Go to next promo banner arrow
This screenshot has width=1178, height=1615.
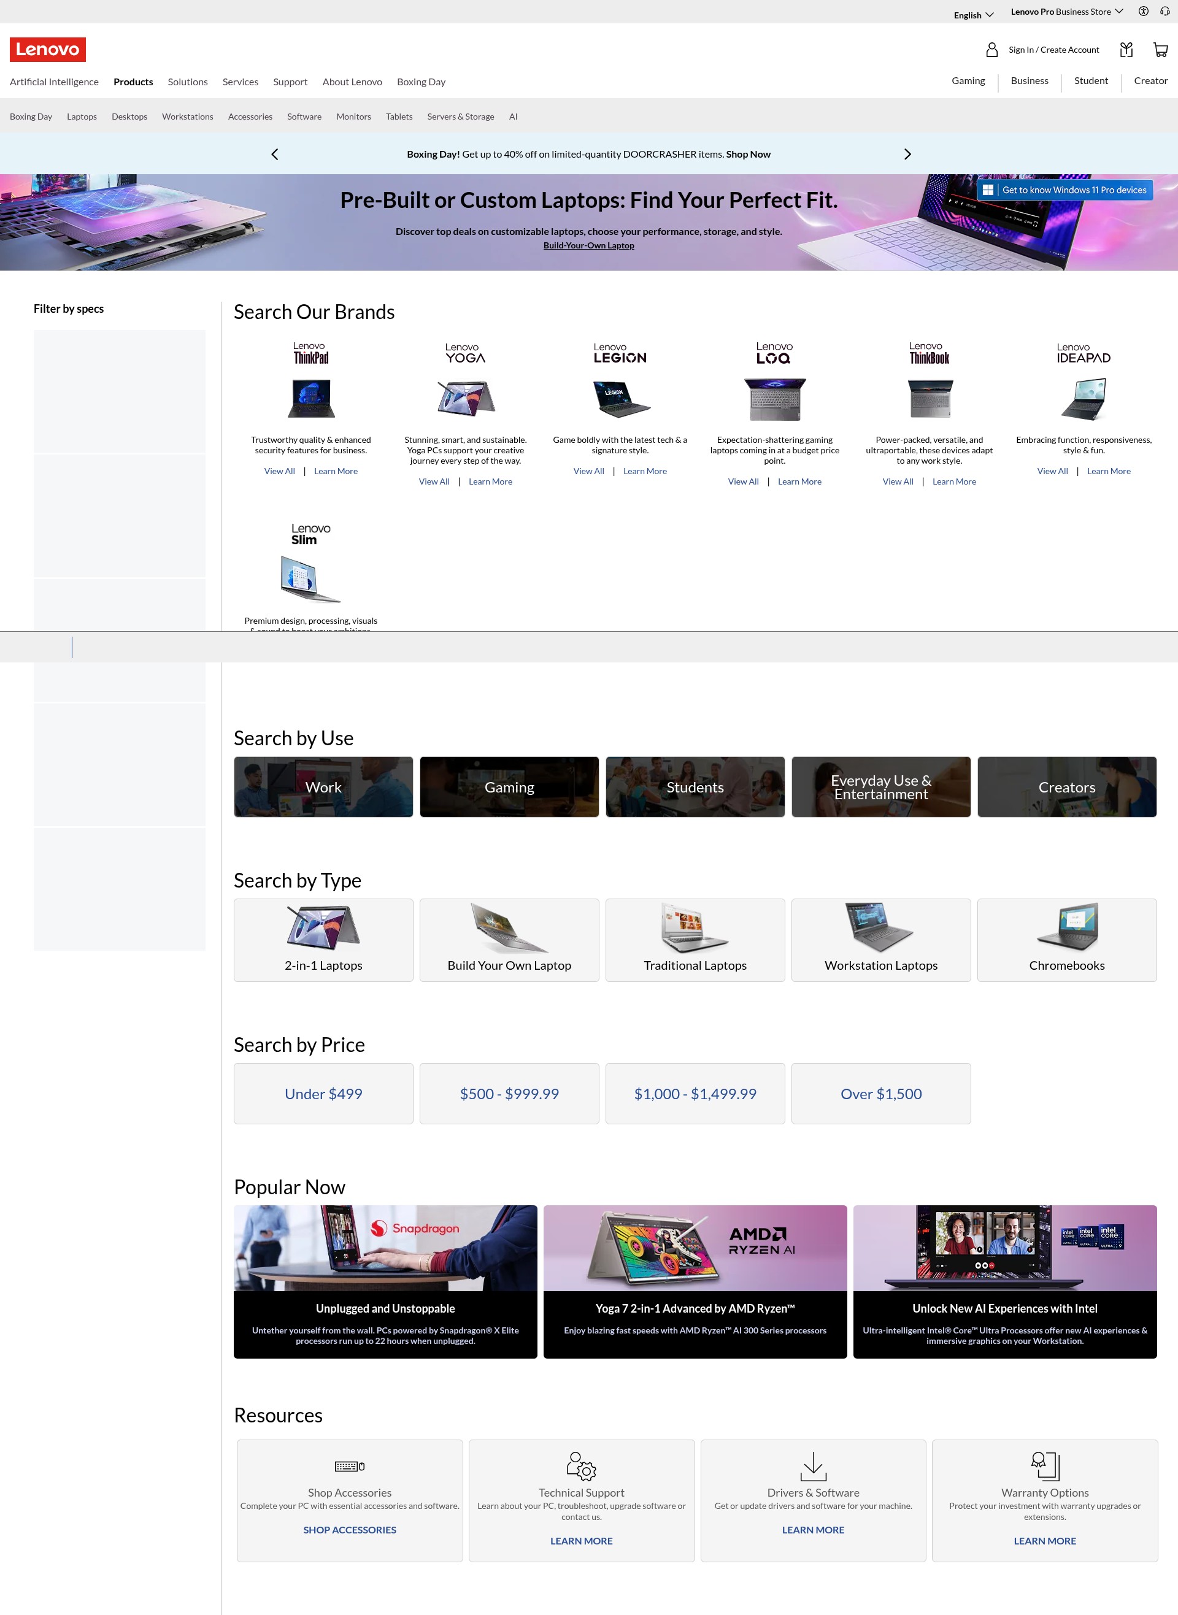point(907,154)
